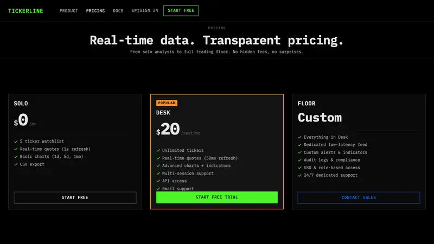Click the text 'Advanced charts + indicators'
Viewport: 434px width, 244px height.
pyautogui.click(x=196, y=166)
